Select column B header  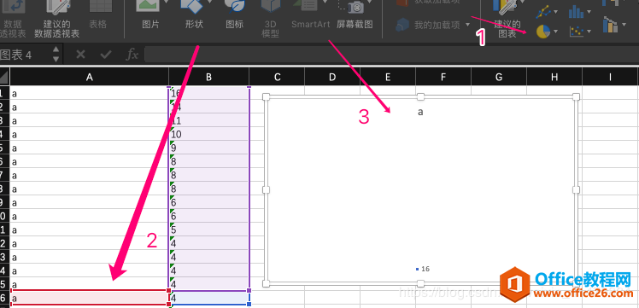(x=208, y=77)
